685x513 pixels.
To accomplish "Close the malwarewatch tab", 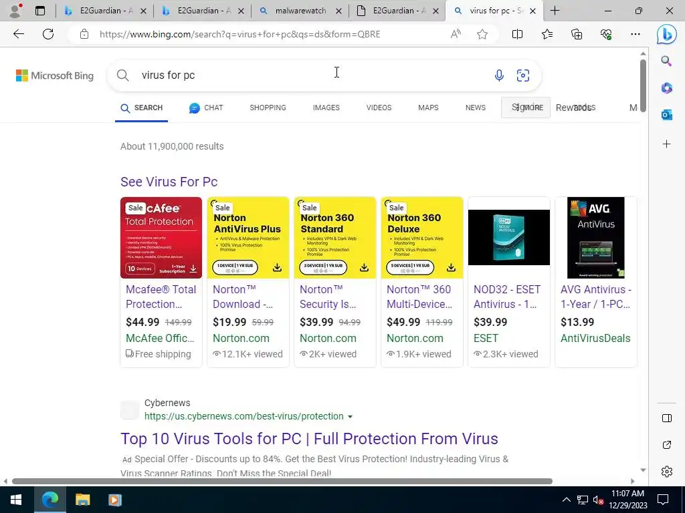I will [338, 11].
